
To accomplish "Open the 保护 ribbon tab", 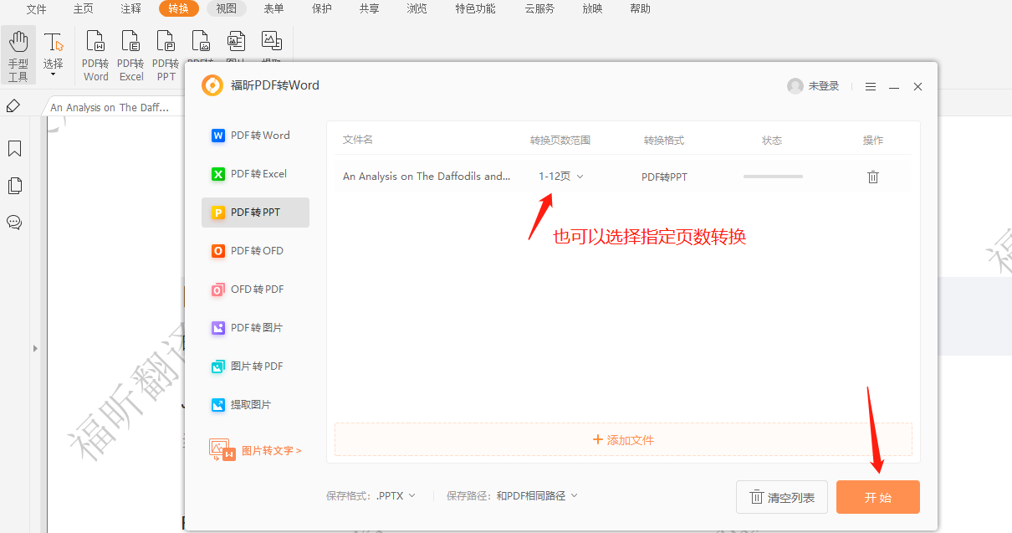I will pyautogui.click(x=321, y=8).
